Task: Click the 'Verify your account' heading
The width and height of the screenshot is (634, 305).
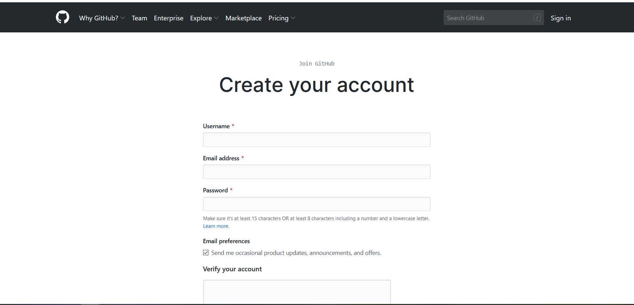Action: (233, 269)
